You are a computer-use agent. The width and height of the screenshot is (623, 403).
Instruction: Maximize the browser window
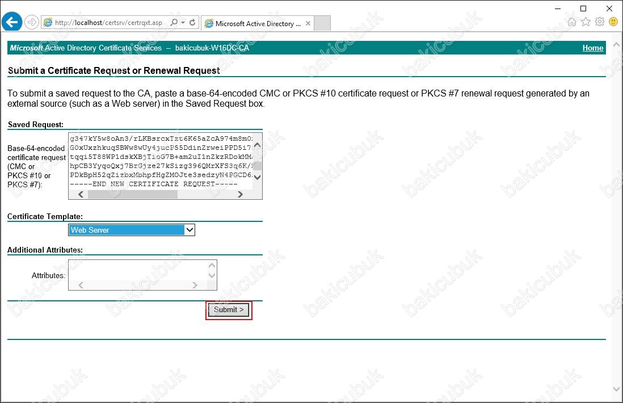click(583, 9)
